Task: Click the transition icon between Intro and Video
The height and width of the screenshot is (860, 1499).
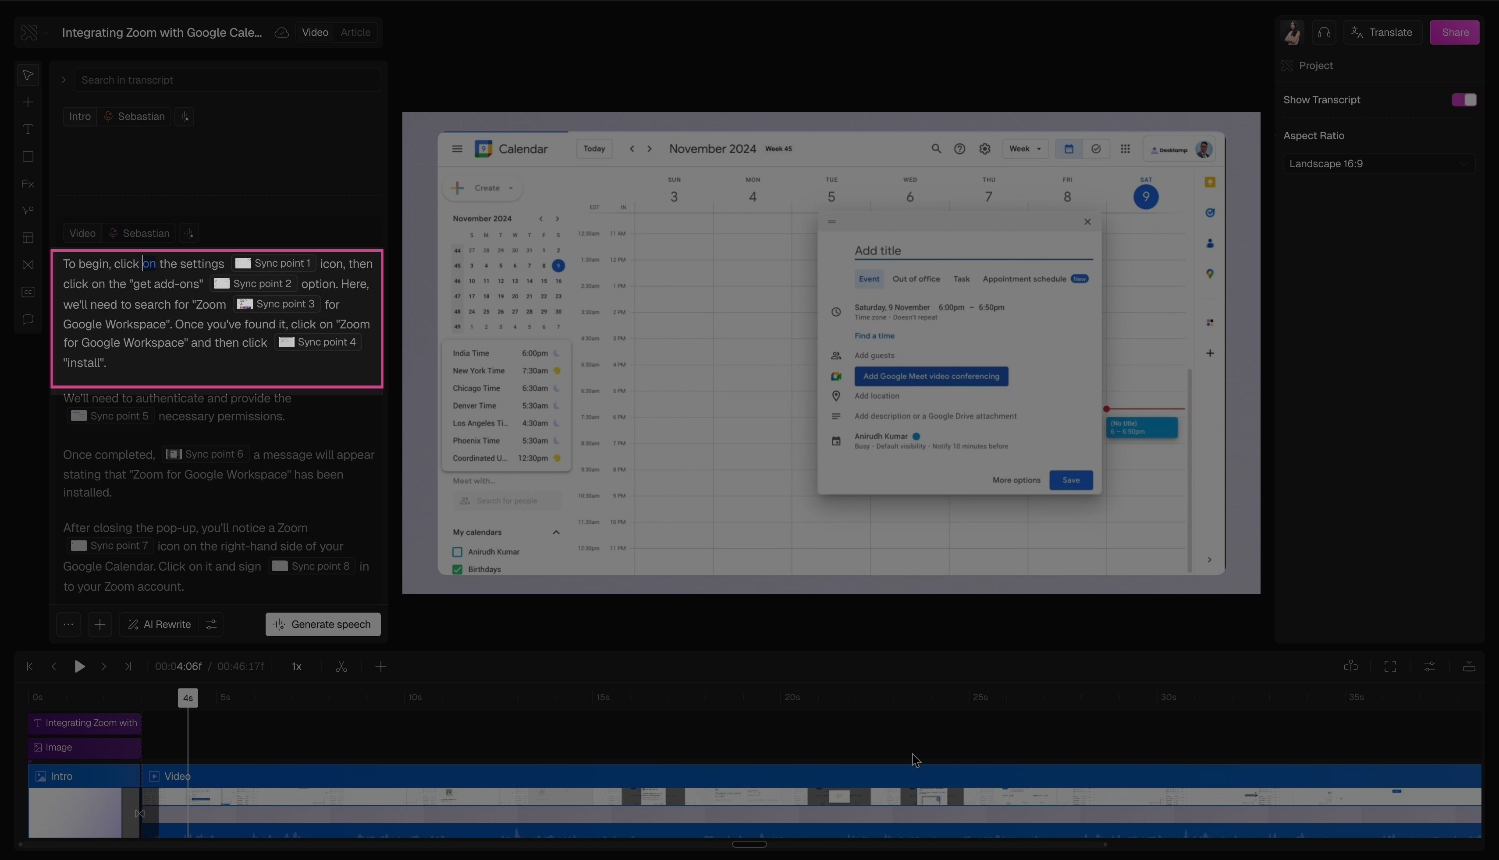Action: pyautogui.click(x=139, y=813)
